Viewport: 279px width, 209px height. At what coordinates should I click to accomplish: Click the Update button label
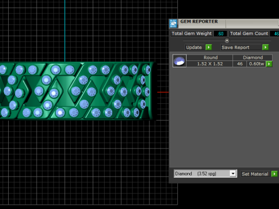click(194, 48)
